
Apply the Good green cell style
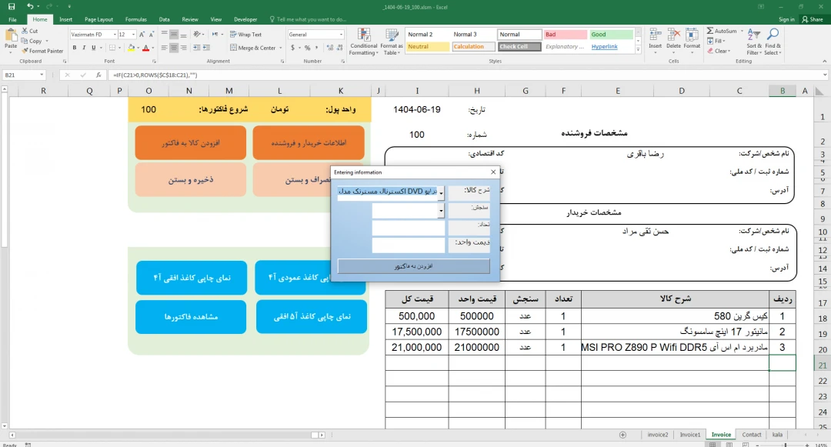click(x=611, y=35)
